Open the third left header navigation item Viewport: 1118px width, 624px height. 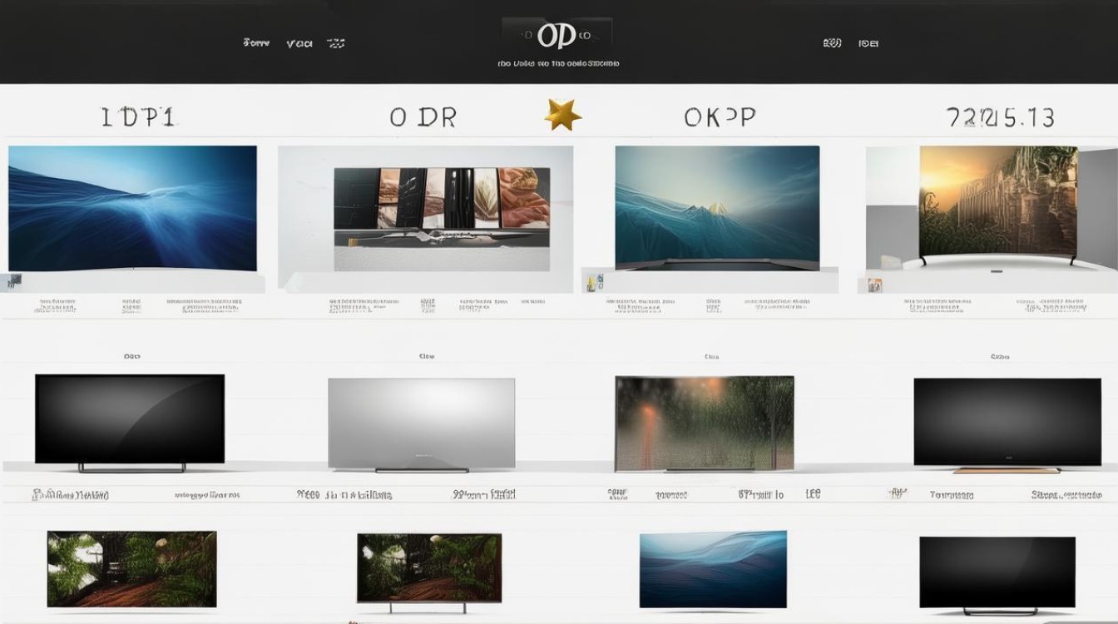pos(335,43)
